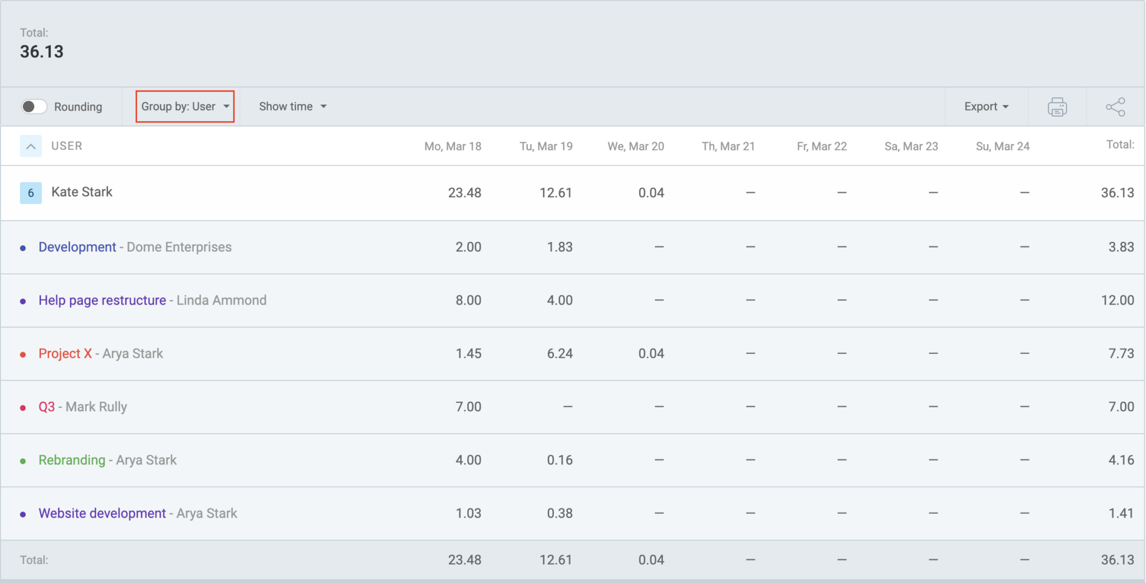Image resolution: width=1146 pixels, height=583 pixels.
Task: Open the Export dropdown
Action: [x=985, y=106]
